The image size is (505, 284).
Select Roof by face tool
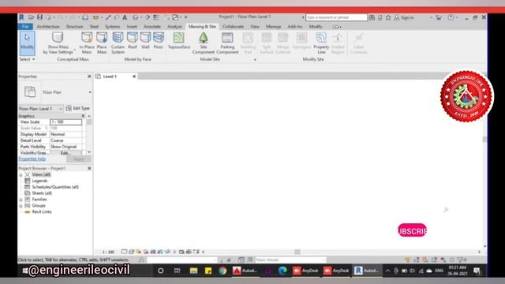(x=133, y=40)
